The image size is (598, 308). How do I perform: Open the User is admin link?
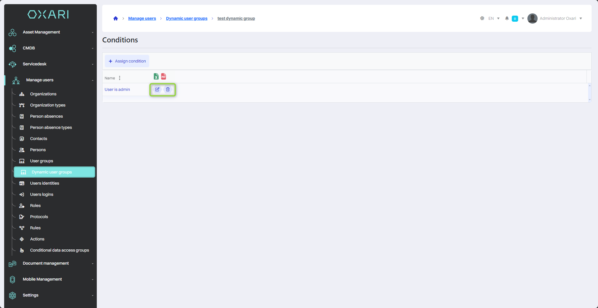point(117,90)
